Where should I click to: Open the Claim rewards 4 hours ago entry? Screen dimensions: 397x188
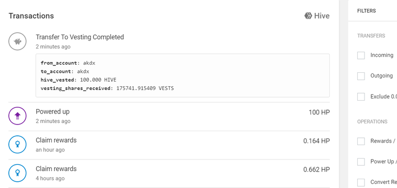[169, 174]
